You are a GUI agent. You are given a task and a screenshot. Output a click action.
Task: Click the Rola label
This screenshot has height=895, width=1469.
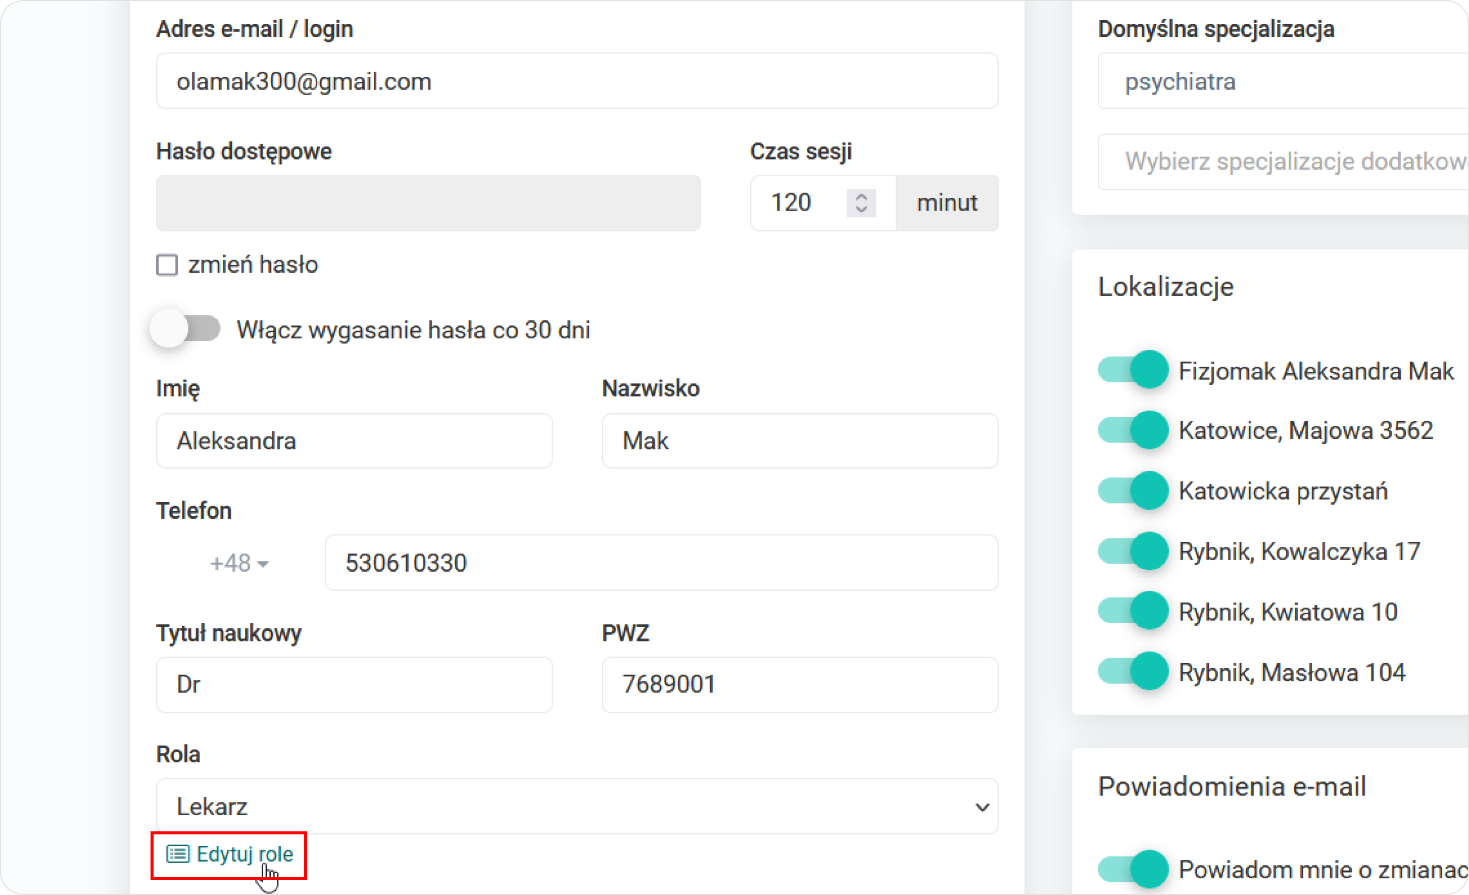(178, 754)
